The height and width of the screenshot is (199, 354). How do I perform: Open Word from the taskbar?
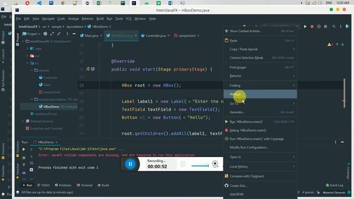(x=170, y=3)
